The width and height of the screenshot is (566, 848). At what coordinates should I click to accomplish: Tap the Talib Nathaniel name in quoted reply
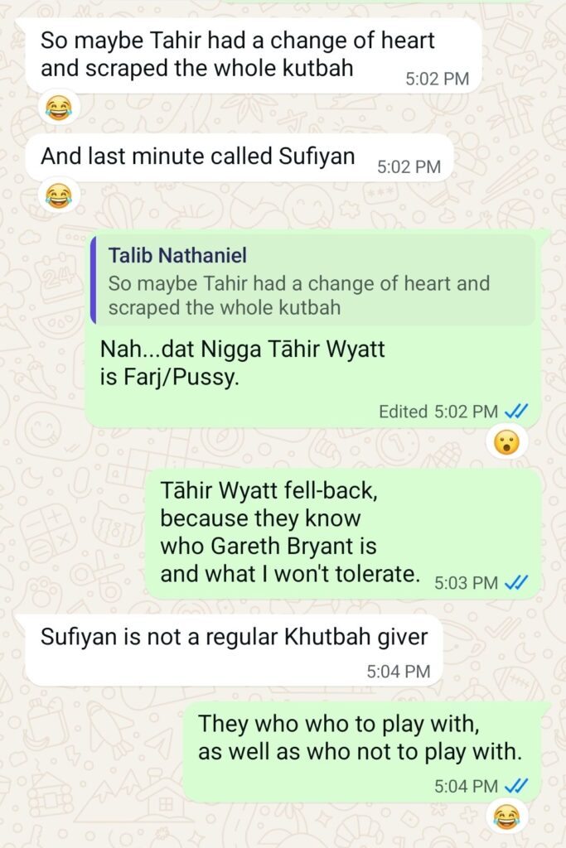pyautogui.click(x=177, y=255)
